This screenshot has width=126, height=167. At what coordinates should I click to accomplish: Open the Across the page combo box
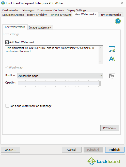point(60,76)
